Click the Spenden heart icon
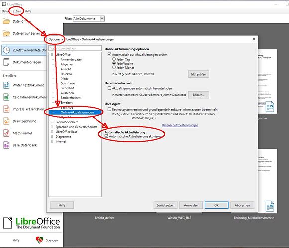289x248 pixels. [39, 240]
